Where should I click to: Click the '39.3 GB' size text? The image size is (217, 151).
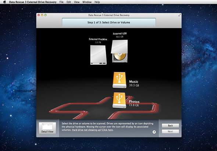(134, 85)
